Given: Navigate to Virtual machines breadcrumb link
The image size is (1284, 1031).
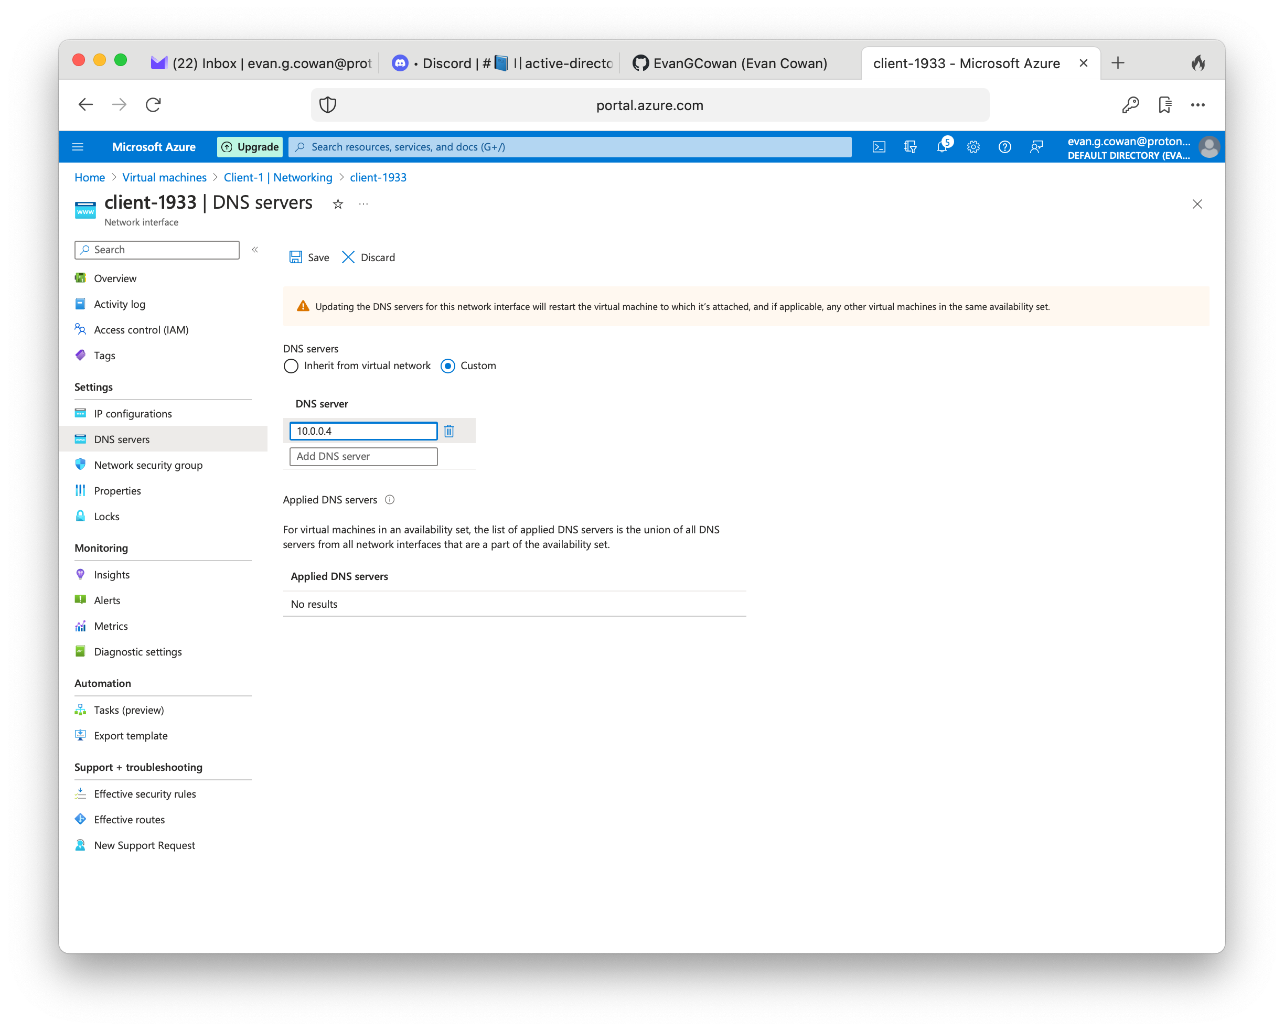Looking at the screenshot, I should 164,177.
